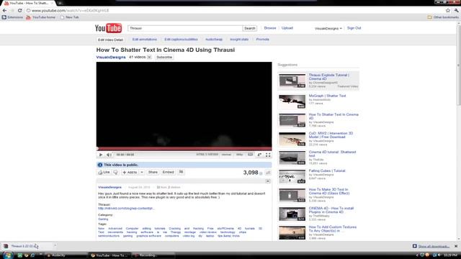461x259 pixels.
Task: Dislike this video with thumbs-down
Action: click(115, 173)
